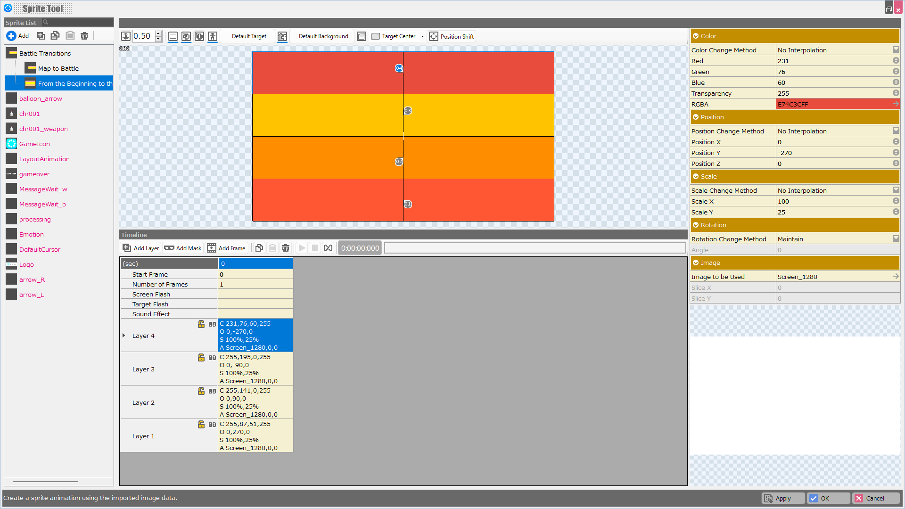905x509 pixels.
Task: Click Add Frame in the Timeline toolbar
Action: click(226, 248)
